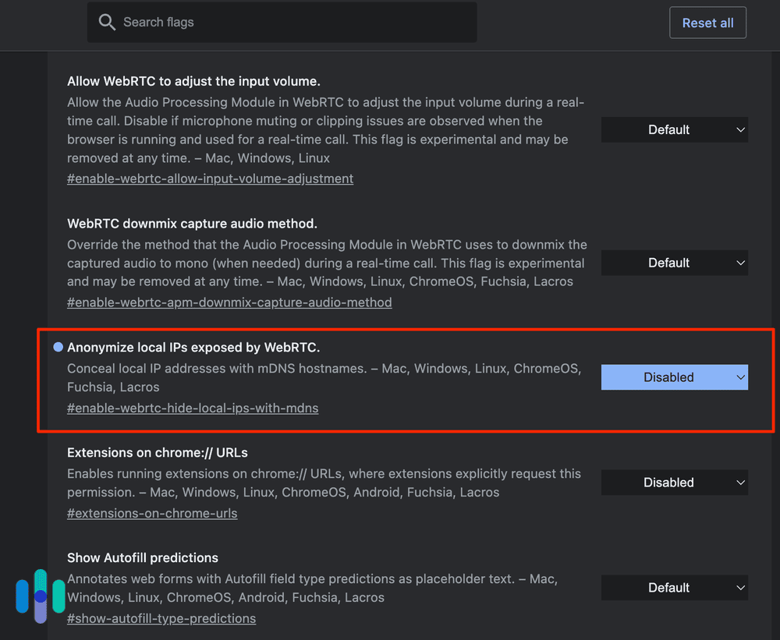Open the #enable-webrtc-apm-downmix-capture-audio-method link
780x640 pixels.
[x=229, y=302]
